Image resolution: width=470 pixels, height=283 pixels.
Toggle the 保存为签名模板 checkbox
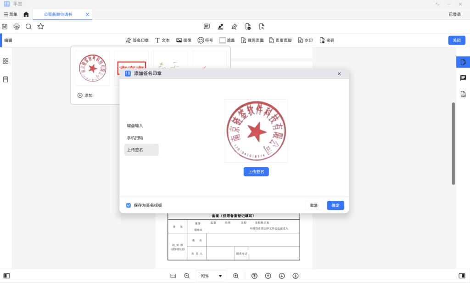click(129, 205)
